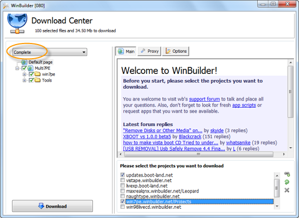Check naughtype.winbuilder.net box
The width and height of the screenshot is (299, 218).
[123, 196]
